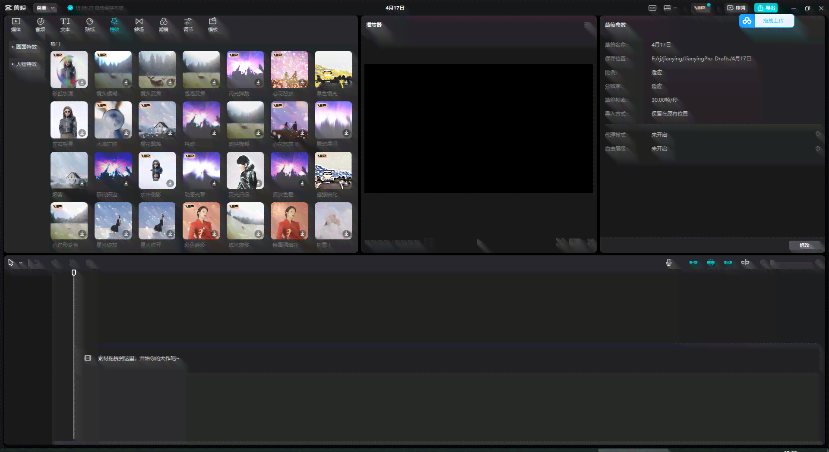
Task: Toggle the preview axis
Action: 745,262
